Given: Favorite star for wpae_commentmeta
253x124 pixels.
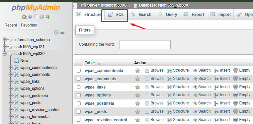Looking at the screenshot, I should pyautogui.click(x=137, y=71).
